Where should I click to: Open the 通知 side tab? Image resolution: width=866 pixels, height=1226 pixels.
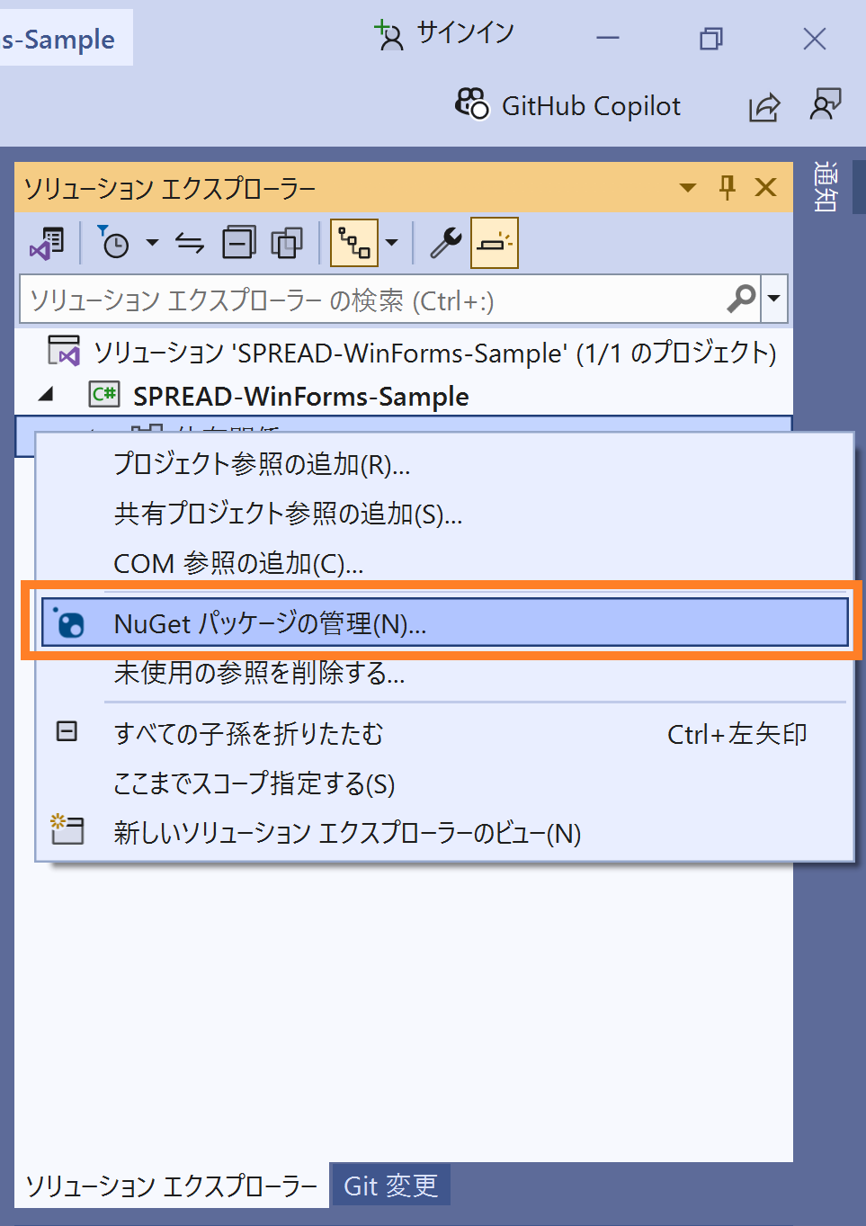click(825, 186)
